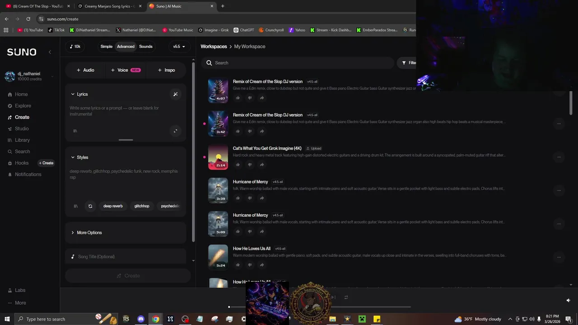Open saved styles library icon in Styles box
This screenshot has height=325, width=578.
point(75,206)
